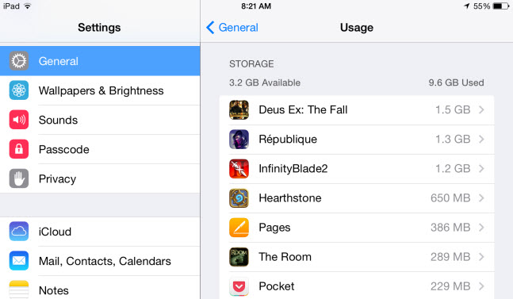Screen dimensions: 513x299
Task: Open the Notes settings entry
Action: [x=100, y=288]
